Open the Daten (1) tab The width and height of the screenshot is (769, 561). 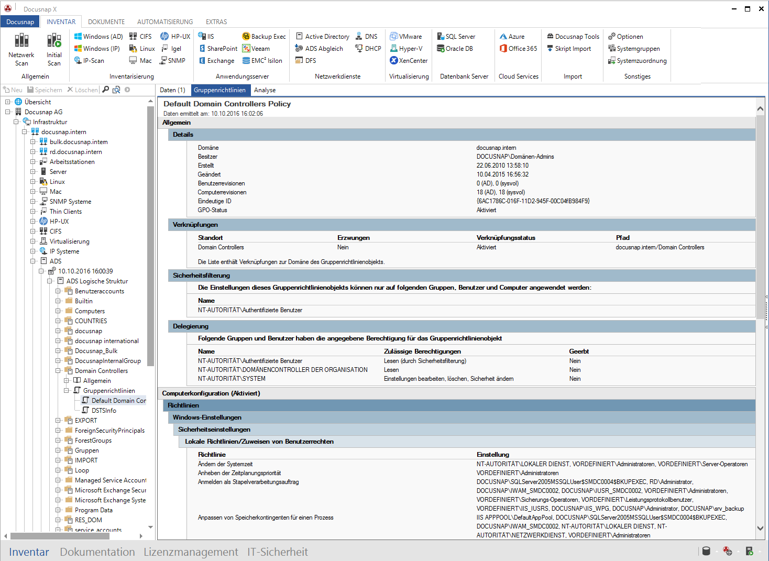(x=173, y=90)
